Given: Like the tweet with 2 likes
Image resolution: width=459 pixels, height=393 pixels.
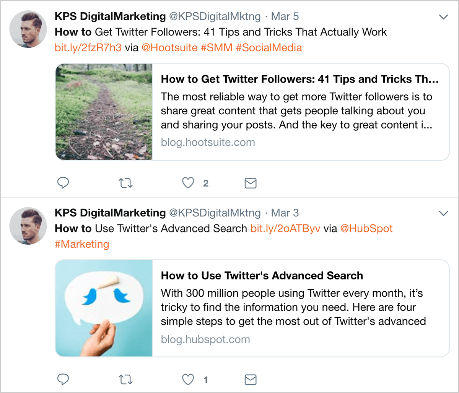Looking at the screenshot, I should 188,183.
